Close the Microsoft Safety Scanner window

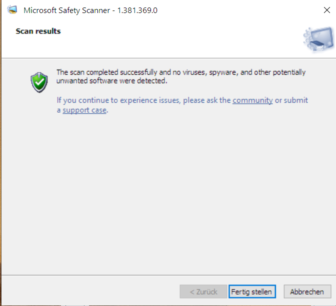[x=327, y=10]
